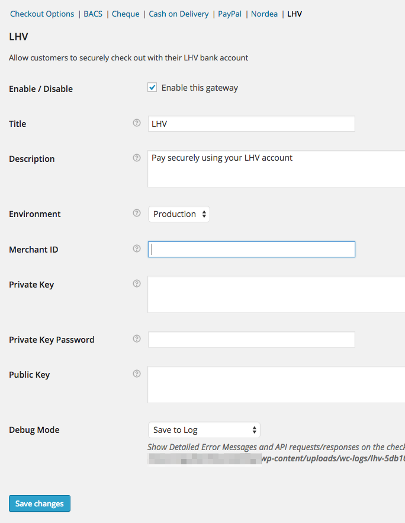
Task: Switch to the Checkout Options tab
Action: 42,14
